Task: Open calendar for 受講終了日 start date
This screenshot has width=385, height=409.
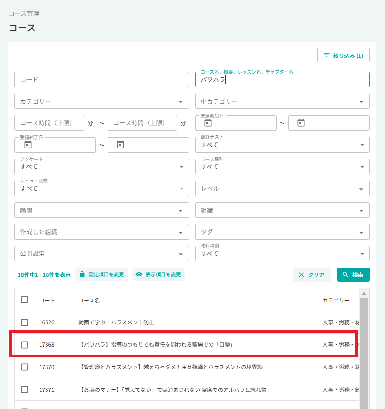Action: pyautogui.click(x=27, y=145)
